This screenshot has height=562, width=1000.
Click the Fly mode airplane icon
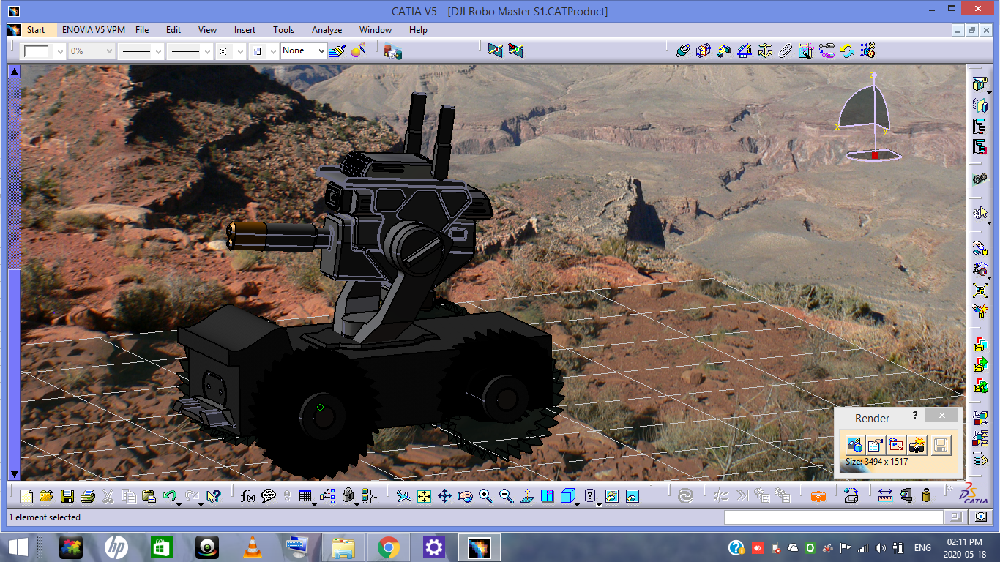[403, 496]
